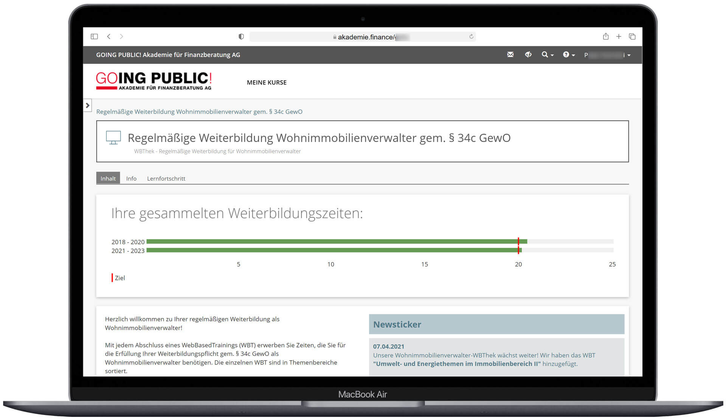Click the browser forward arrow
Image resolution: width=726 pixels, height=420 pixels.
(121, 37)
